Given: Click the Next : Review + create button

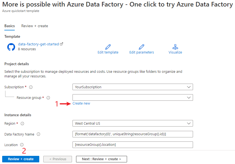Looking at the screenshot, I should pos(101,159).
